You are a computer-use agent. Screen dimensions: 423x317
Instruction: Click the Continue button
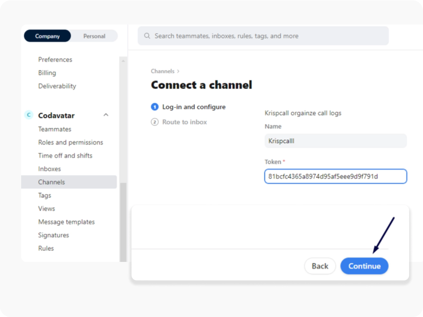coord(365,266)
